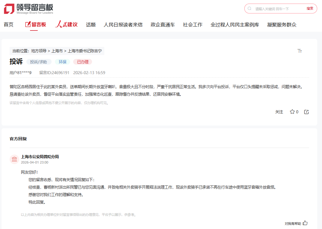Select the red pencil icon beside 留言板
The height and width of the screenshot is (229, 322).
[x=27, y=25]
